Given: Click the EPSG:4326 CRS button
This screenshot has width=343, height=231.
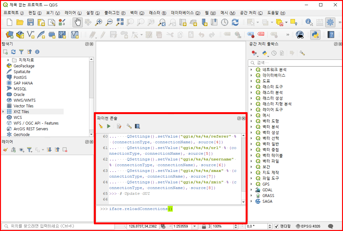Looking at the screenshot, I should pyautogui.click(x=308, y=226).
